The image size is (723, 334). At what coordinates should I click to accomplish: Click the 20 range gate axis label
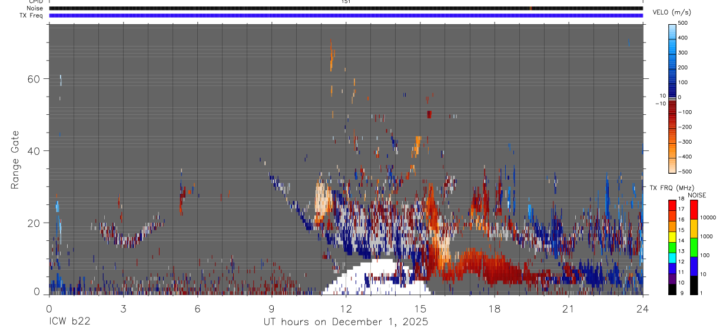[32, 223]
